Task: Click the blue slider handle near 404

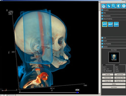Action: click(78, 92)
